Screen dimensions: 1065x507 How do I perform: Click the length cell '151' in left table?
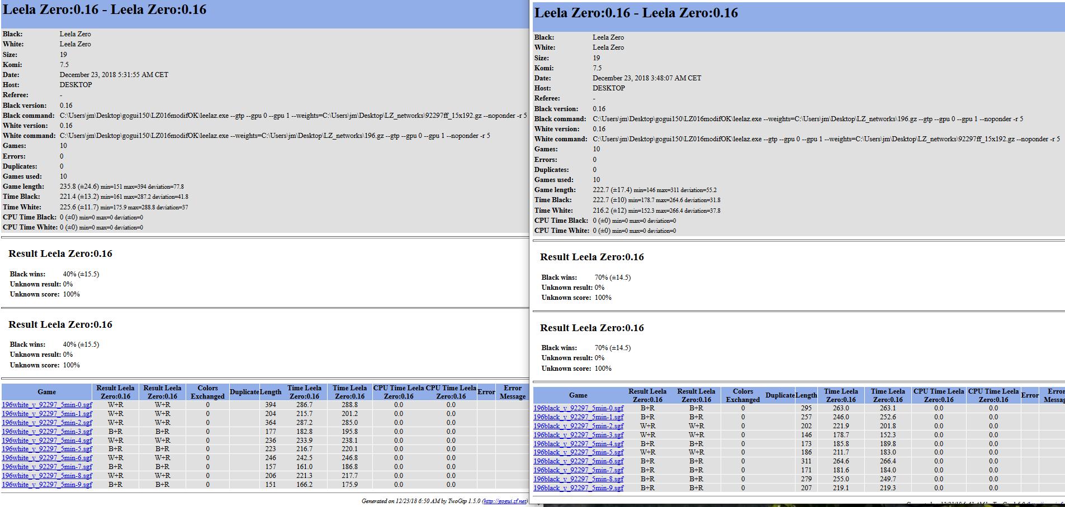(271, 485)
